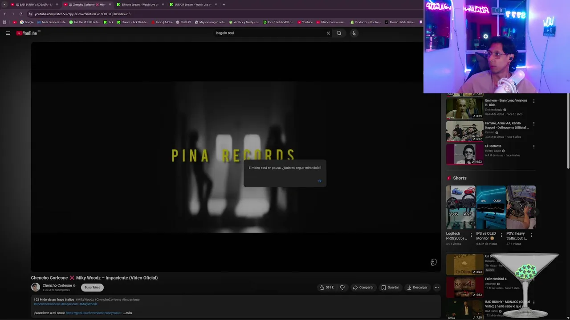Clear the search box text
This screenshot has width=570, height=320.
[x=328, y=33]
